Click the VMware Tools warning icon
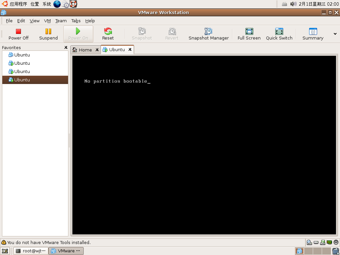Image resolution: width=340 pixels, height=255 pixels. pyautogui.click(x=4, y=242)
